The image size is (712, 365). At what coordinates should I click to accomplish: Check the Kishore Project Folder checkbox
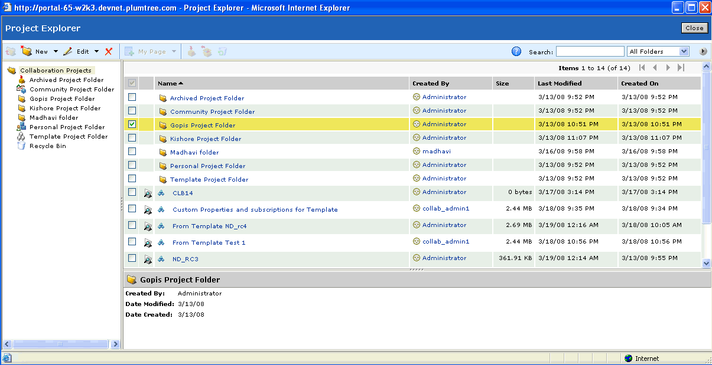coord(132,137)
